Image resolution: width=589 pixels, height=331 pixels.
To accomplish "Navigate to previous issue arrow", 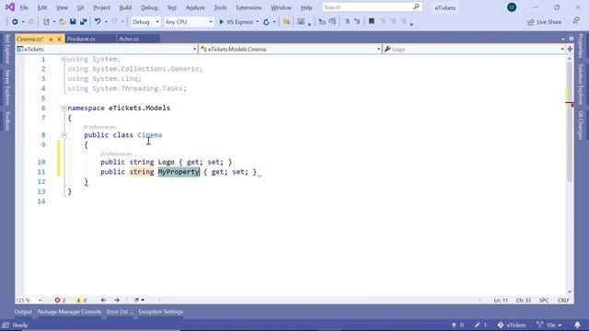I will click(103, 301).
